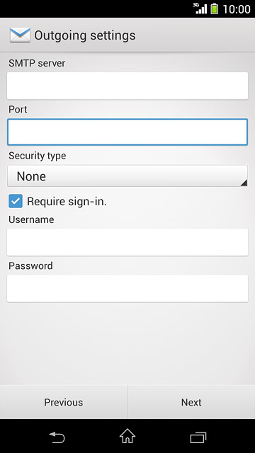This screenshot has height=453, width=255.
Task: Tap the battery status icon
Action: pos(214,8)
